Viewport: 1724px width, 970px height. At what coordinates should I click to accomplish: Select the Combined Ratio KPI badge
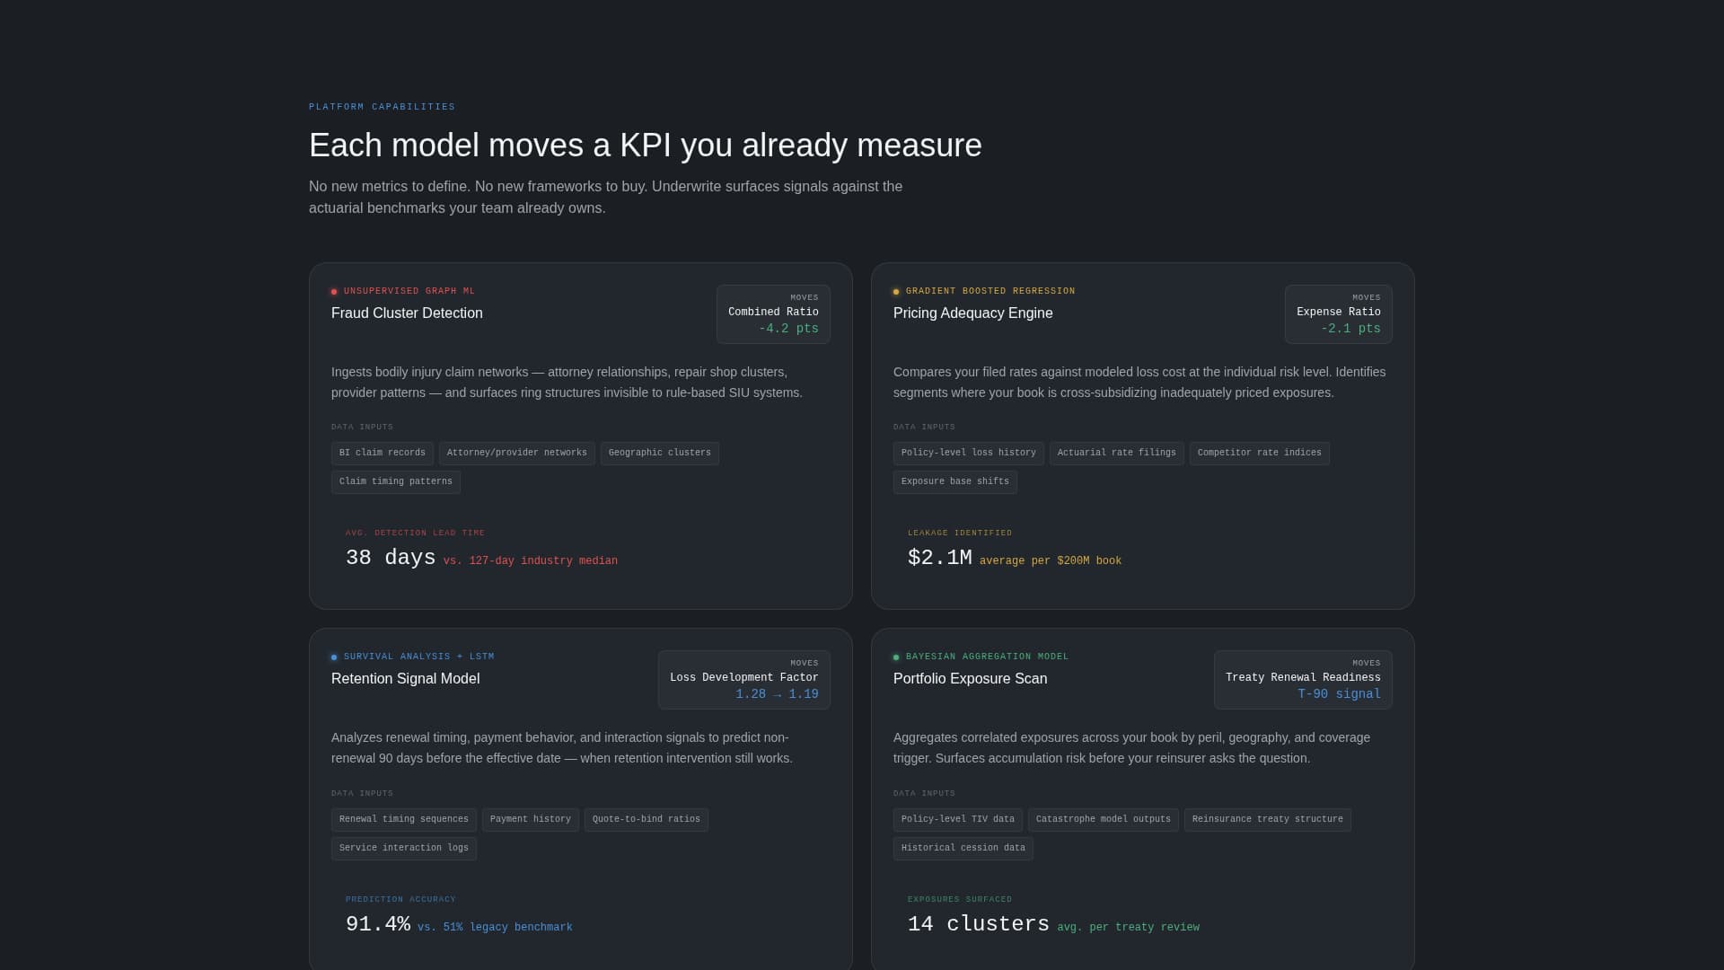click(773, 314)
